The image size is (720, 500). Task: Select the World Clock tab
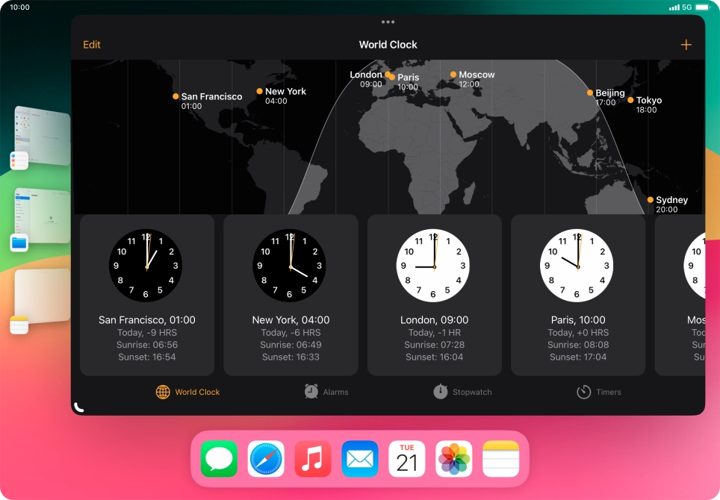pos(187,392)
